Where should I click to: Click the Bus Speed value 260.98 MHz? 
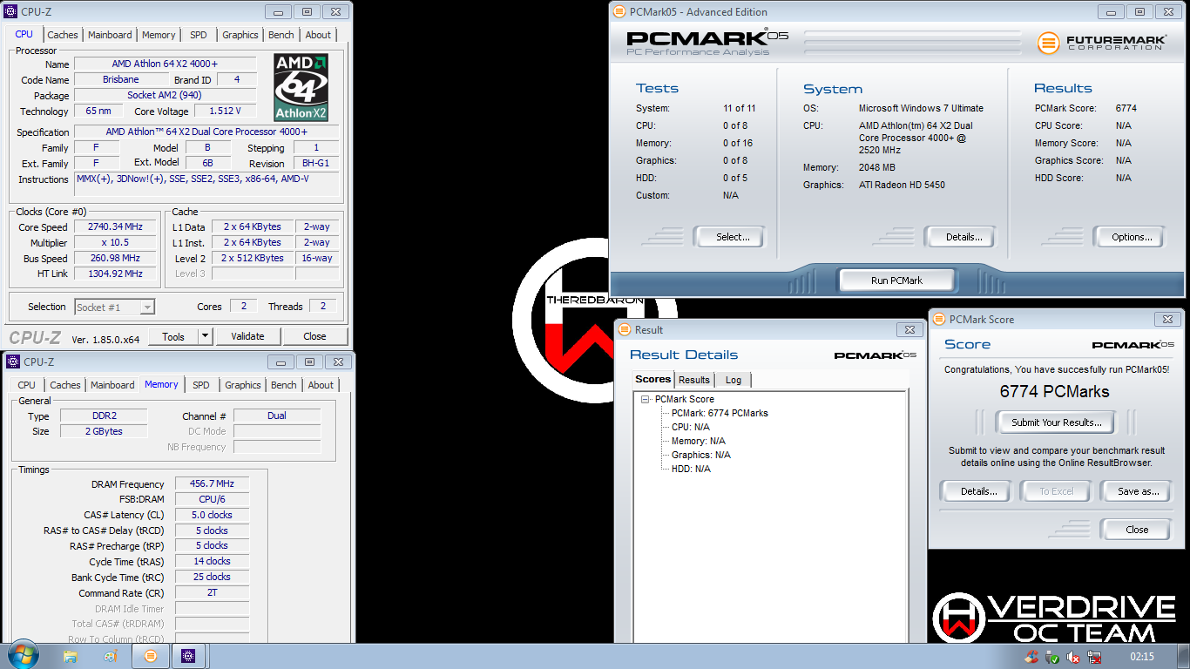pyautogui.click(x=115, y=258)
